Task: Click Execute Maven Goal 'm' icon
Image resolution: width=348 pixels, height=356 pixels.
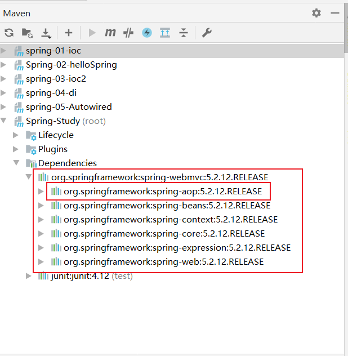Action: pyautogui.click(x=110, y=33)
